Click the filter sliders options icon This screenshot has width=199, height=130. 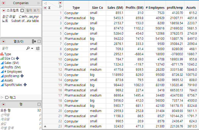[38, 48]
